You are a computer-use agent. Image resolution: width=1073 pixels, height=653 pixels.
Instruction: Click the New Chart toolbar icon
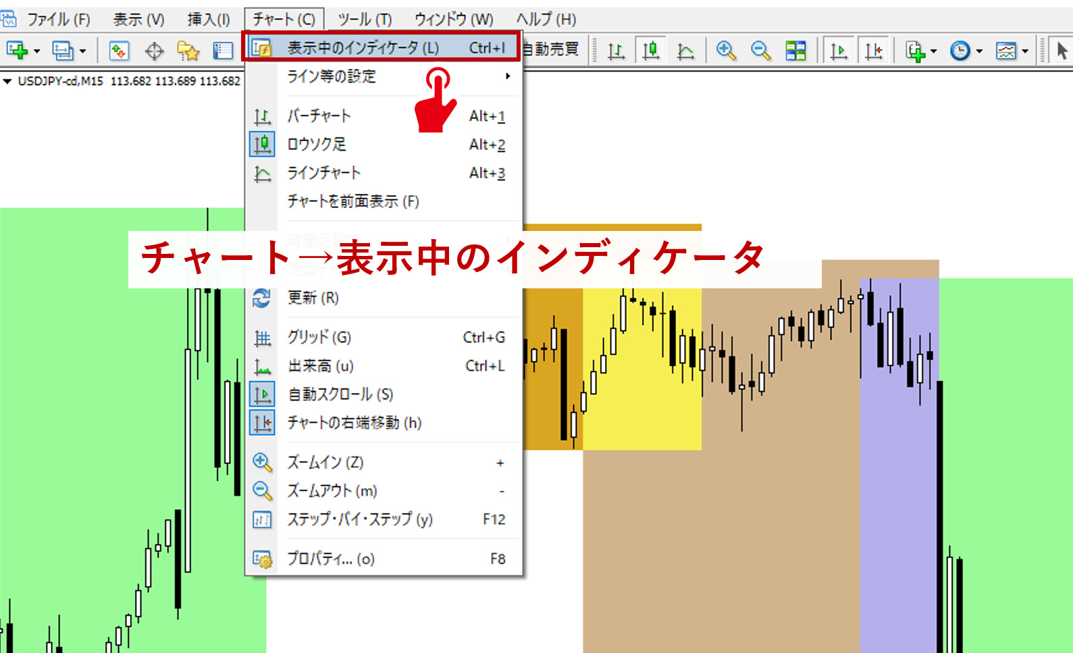click(17, 51)
